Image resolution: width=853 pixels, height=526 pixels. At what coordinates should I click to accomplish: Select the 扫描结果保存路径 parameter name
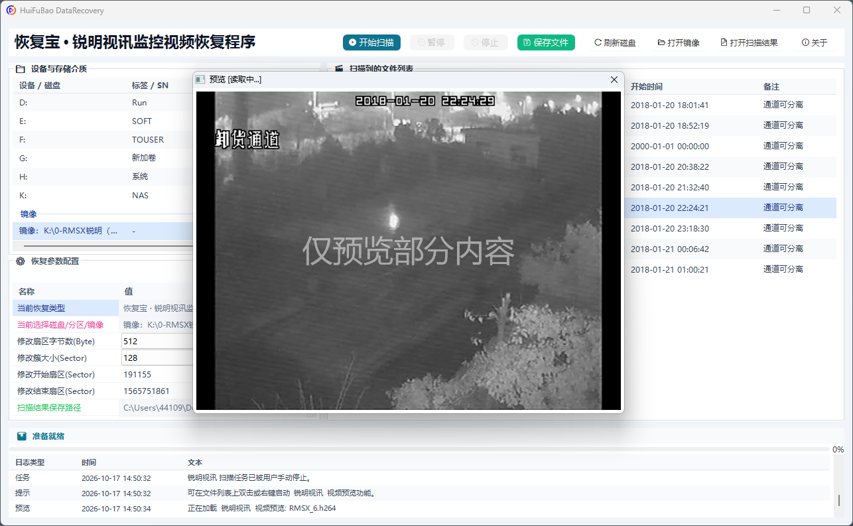click(x=49, y=408)
